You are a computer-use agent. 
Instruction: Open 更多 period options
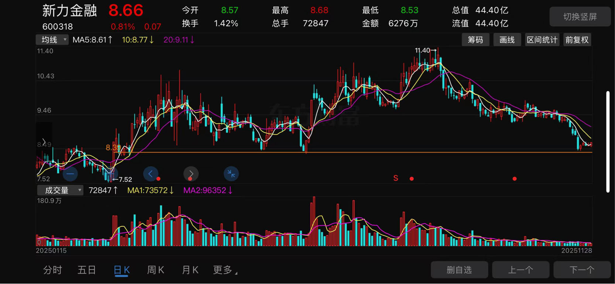pos(225,270)
